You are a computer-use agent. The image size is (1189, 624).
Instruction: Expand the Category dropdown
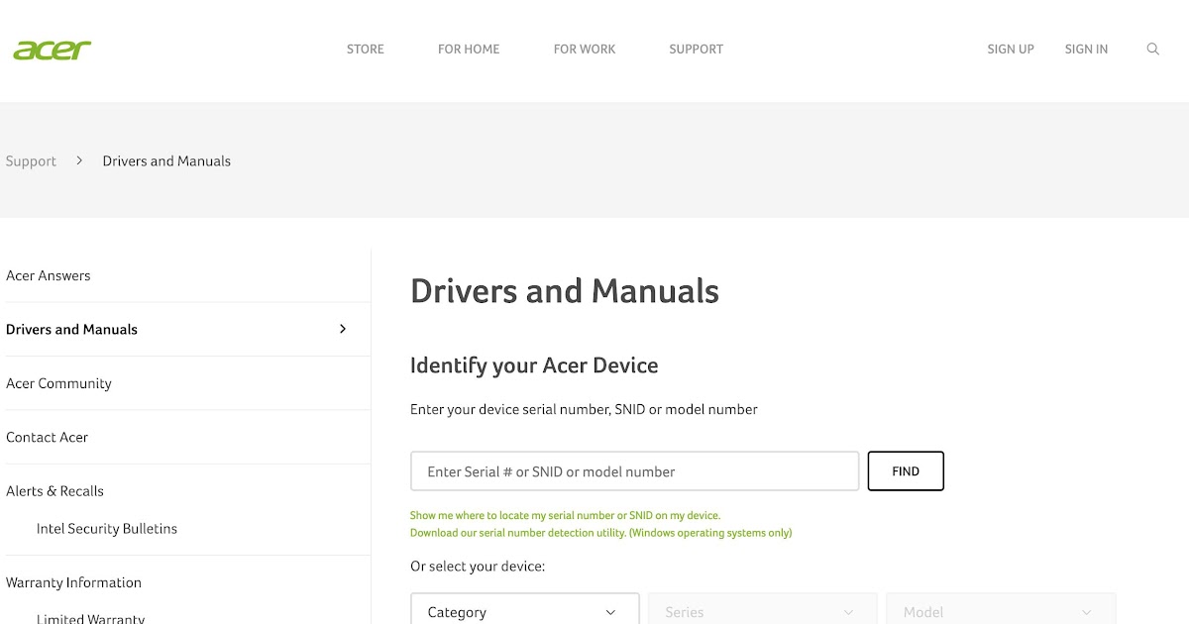(x=525, y=610)
